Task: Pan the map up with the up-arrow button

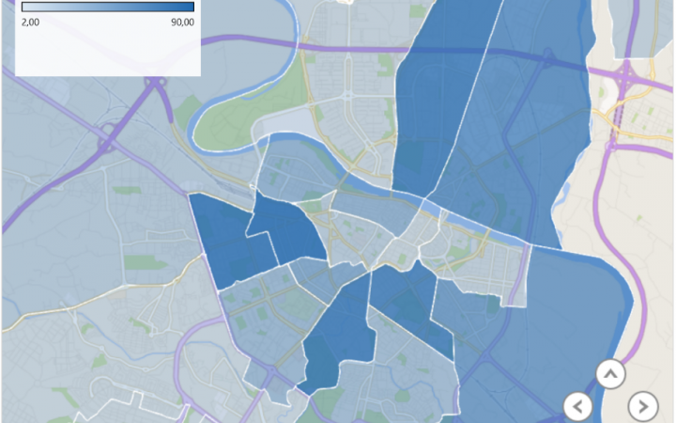Action: pos(610,374)
